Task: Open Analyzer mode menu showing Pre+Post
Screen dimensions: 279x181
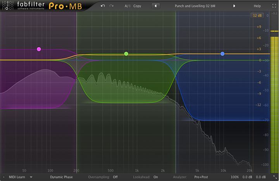Action: coord(201,177)
